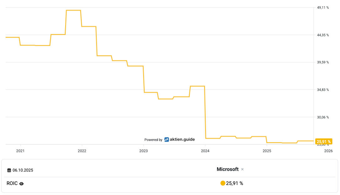The width and height of the screenshot is (340, 195).
Task: Click the date 06.10.2025
Action: pyautogui.click(x=23, y=170)
